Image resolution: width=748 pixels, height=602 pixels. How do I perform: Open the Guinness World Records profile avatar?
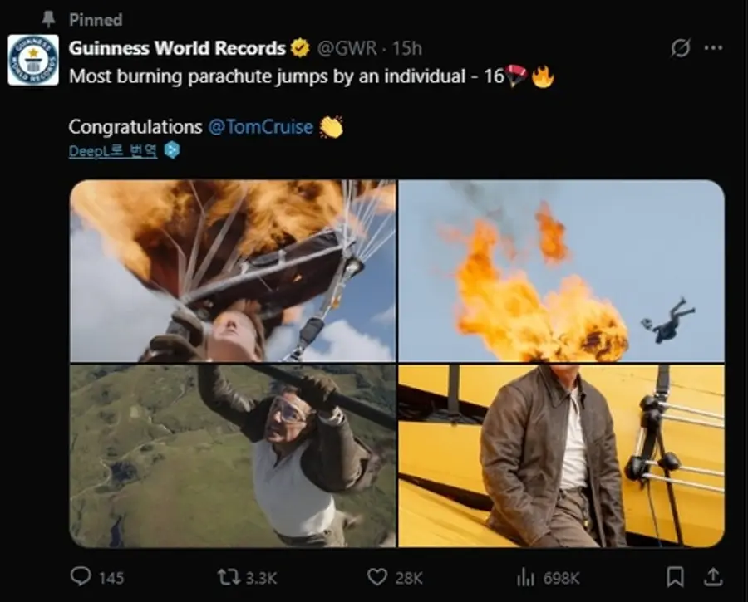click(33, 60)
